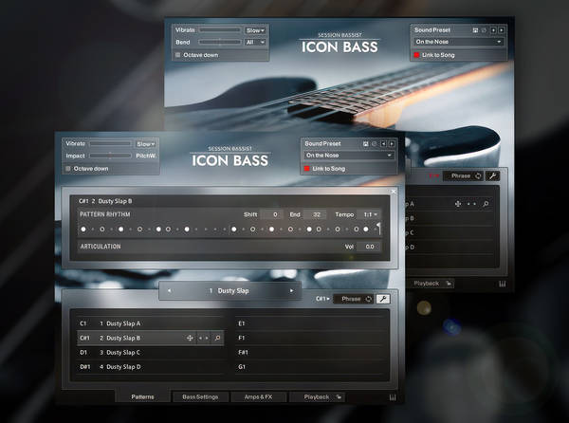The width and height of the screenshot is (569, 423).
Task: Click the magnifier icon in the back window's pattern row
Action: point(486,204)
